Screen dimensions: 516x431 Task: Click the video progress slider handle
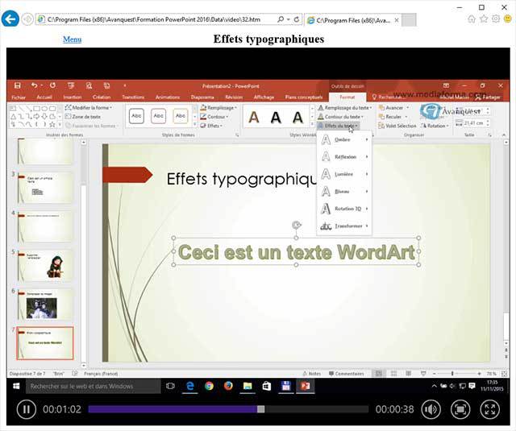(260, 409)
